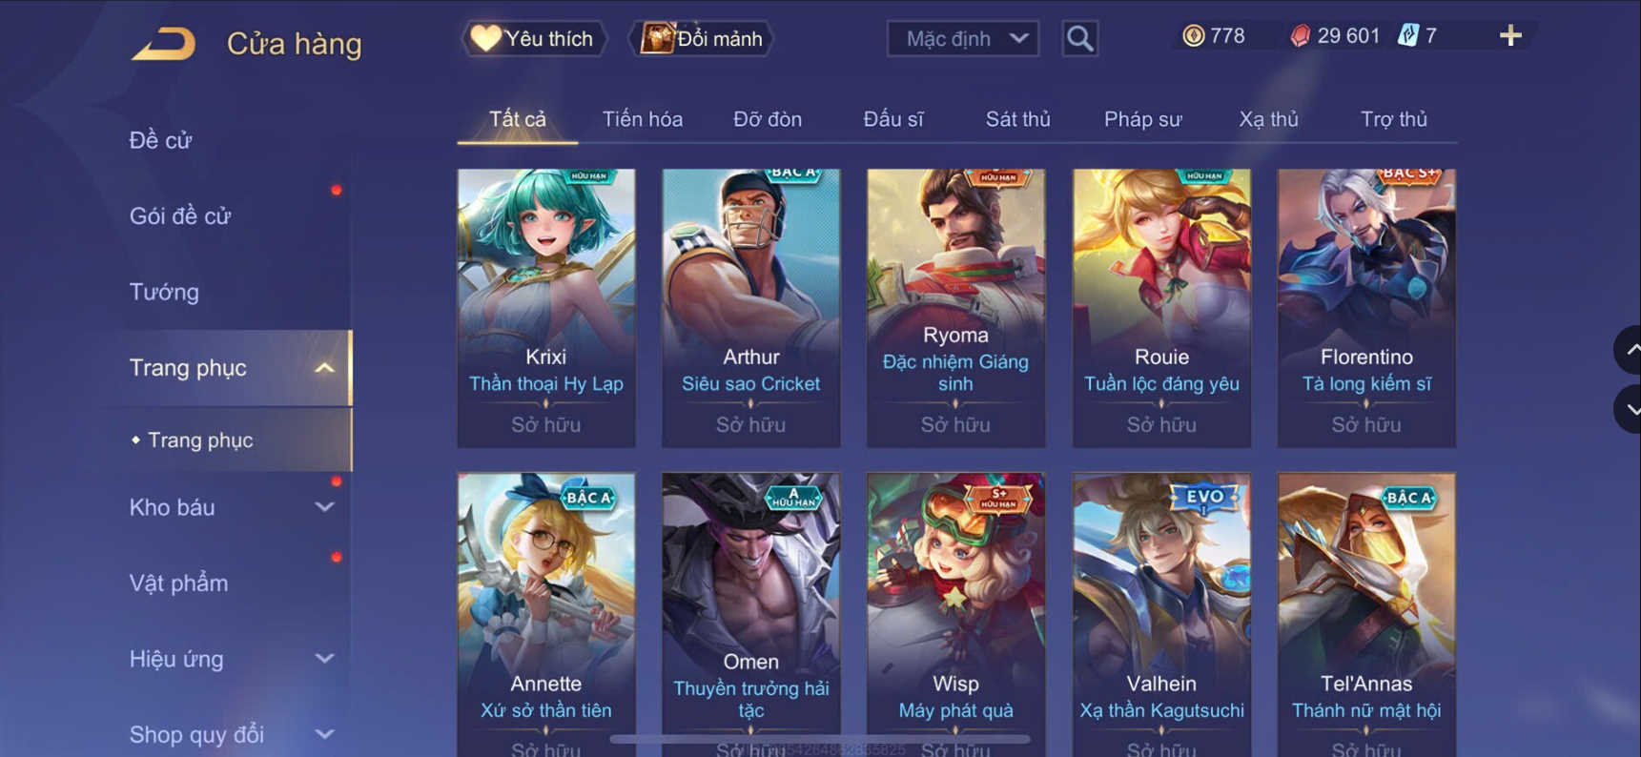Switch to the Pháp sư tab
This screenshot has height=757, width=1641.
click(x=1142, y=119)
